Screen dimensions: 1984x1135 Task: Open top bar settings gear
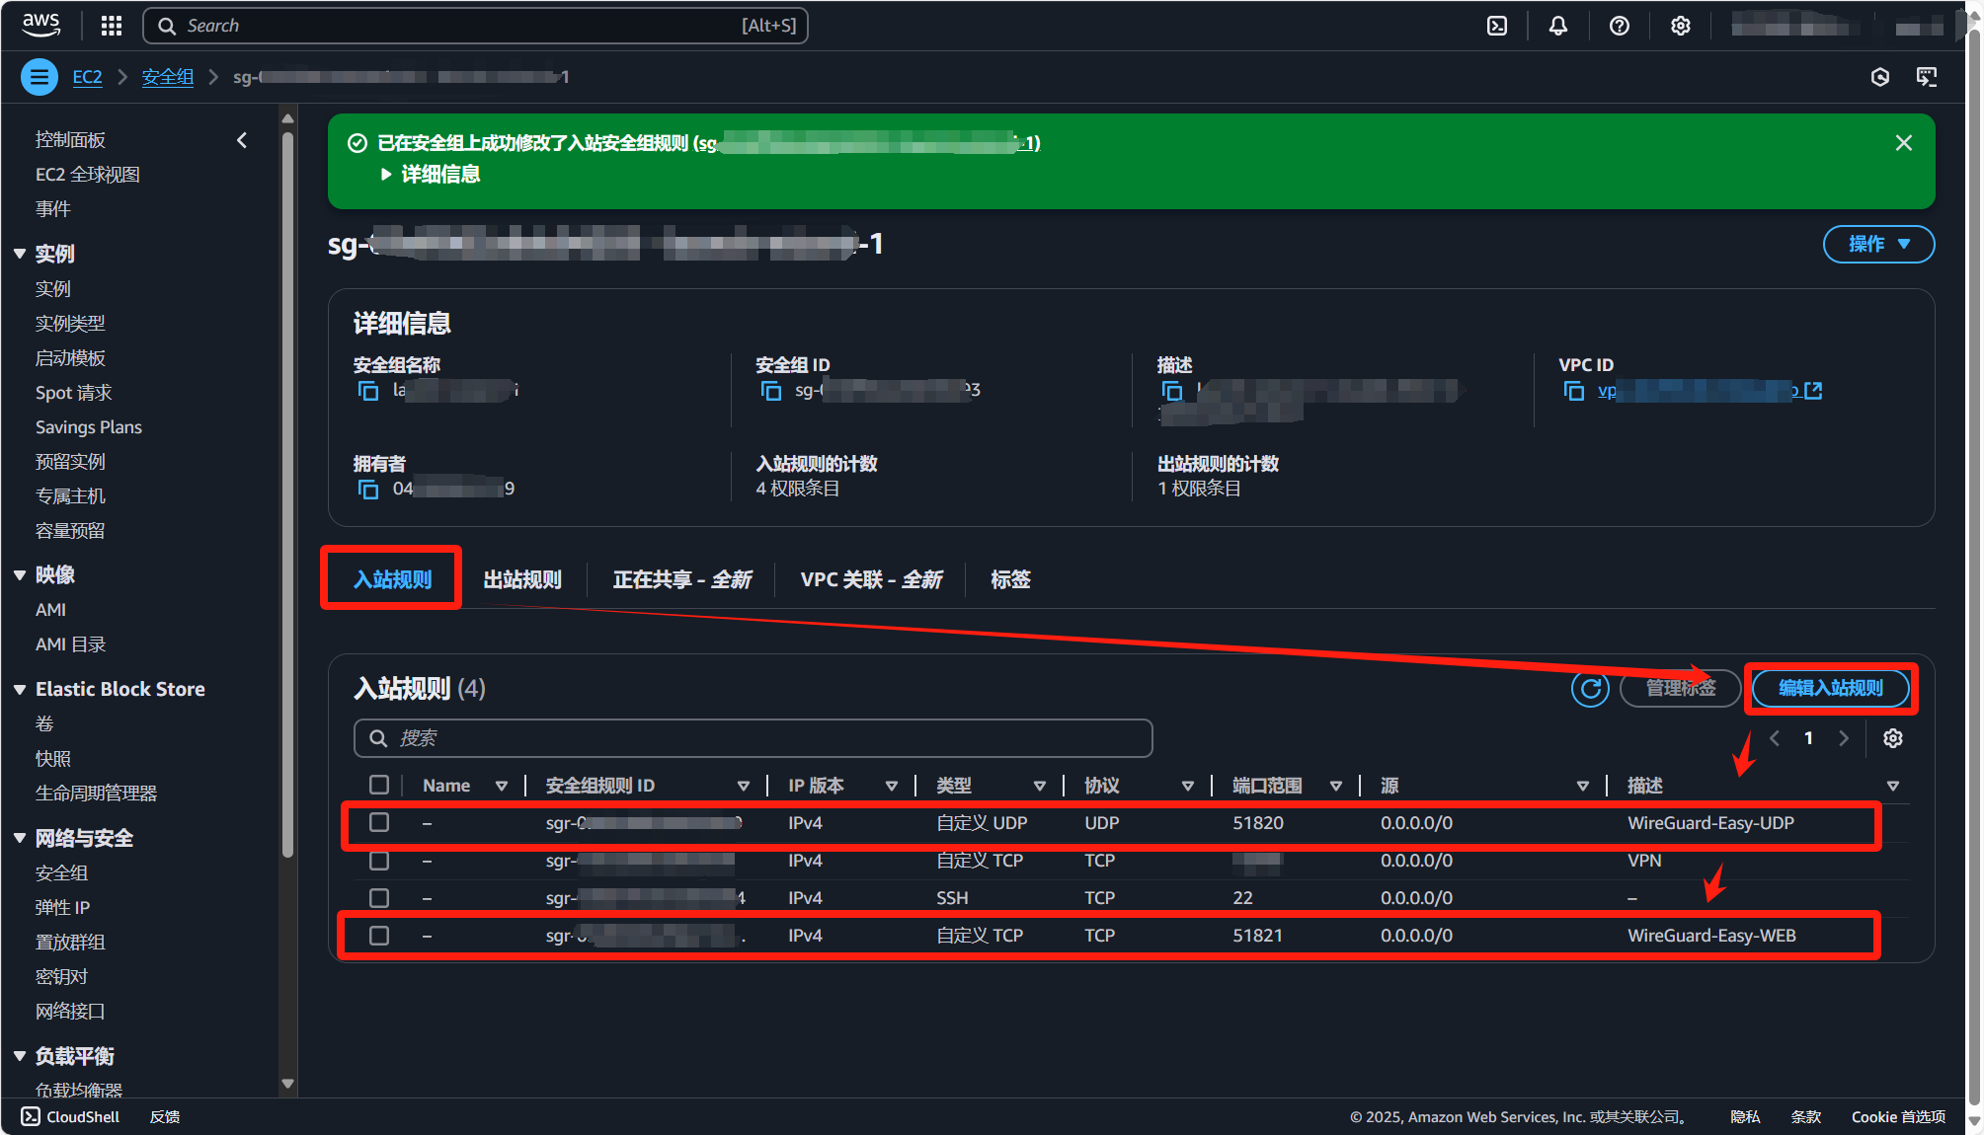coord(1681,26)
